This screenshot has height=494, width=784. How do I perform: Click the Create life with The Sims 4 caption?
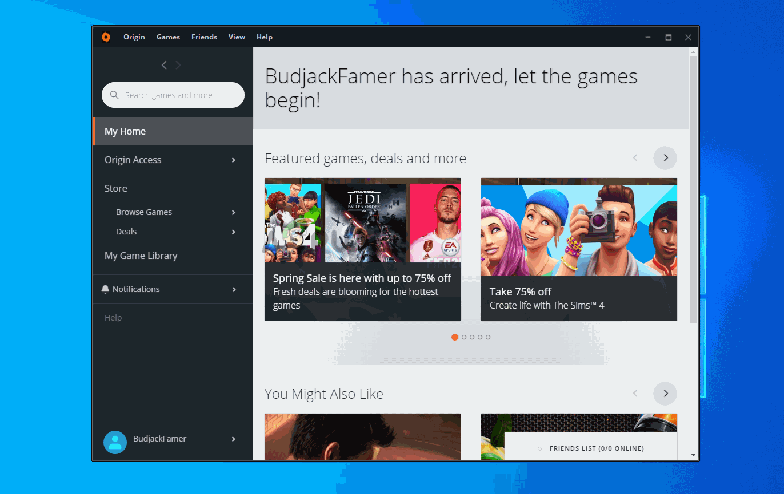click(547, 305)
